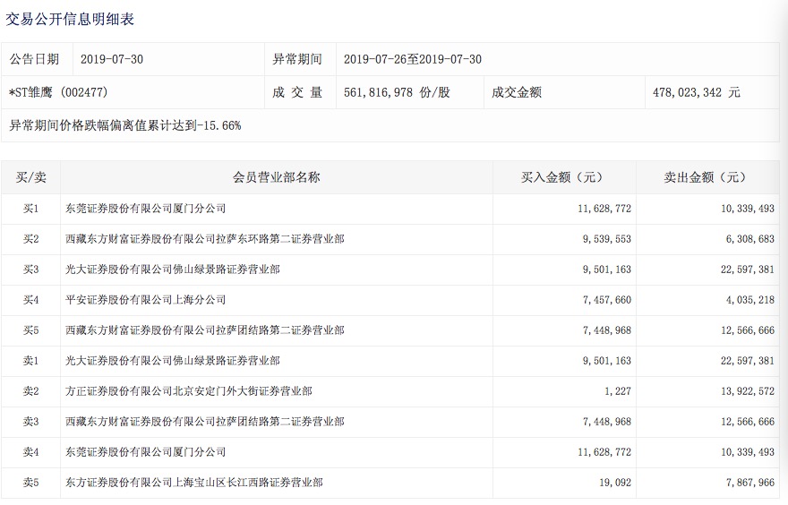This screenshot has height=505, width=788.
Task: Click the 拉萨东环路第二证券营业部 broker name
Action: coord(205,239)
